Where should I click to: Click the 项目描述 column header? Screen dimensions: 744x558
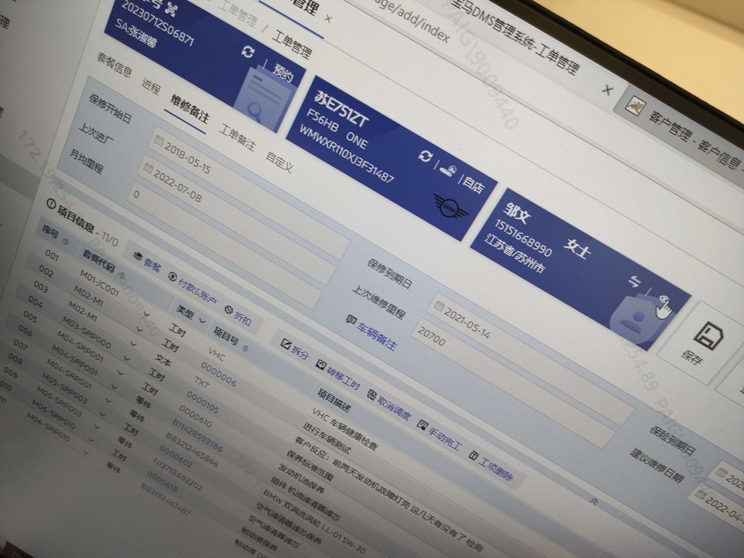pos(334,399)
